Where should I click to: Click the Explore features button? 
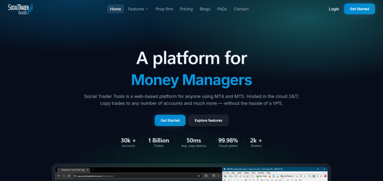coord(208,120)
